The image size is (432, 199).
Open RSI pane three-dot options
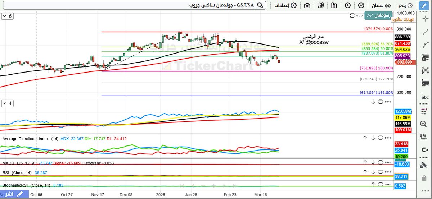click(x=388, y=172)
